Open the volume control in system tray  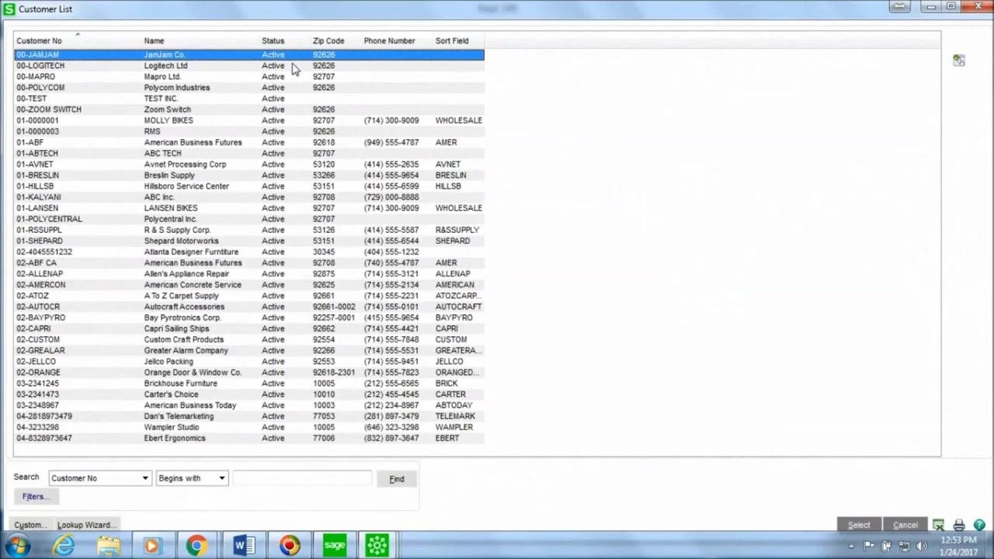(922, 547)
